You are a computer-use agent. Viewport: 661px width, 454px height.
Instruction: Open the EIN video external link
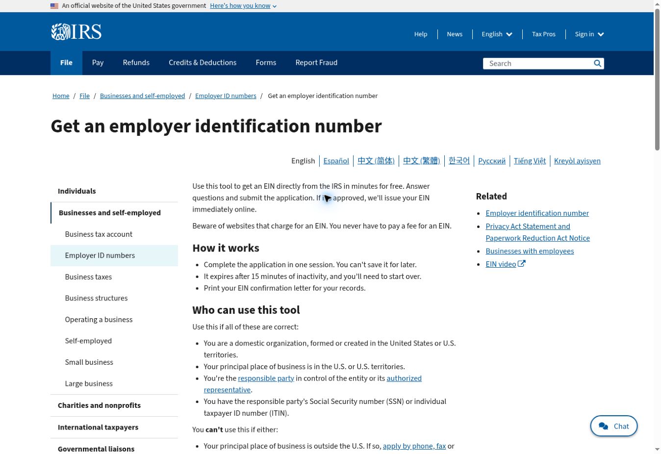coord(505,264)
